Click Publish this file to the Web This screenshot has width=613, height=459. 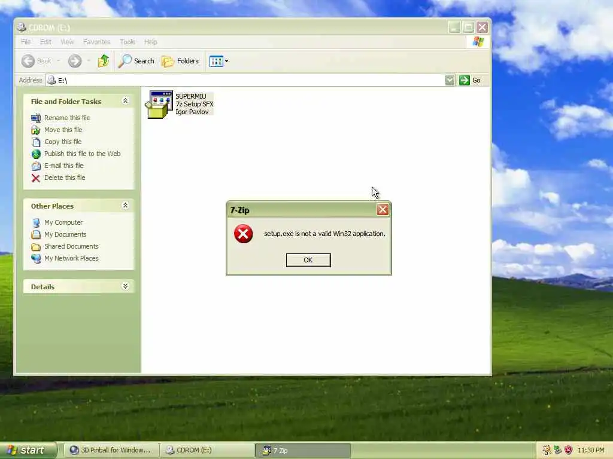tap(82, 154)
